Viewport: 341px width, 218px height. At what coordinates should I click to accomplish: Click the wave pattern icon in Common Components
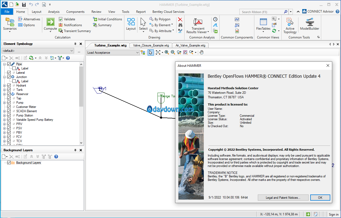coord(237,19)
